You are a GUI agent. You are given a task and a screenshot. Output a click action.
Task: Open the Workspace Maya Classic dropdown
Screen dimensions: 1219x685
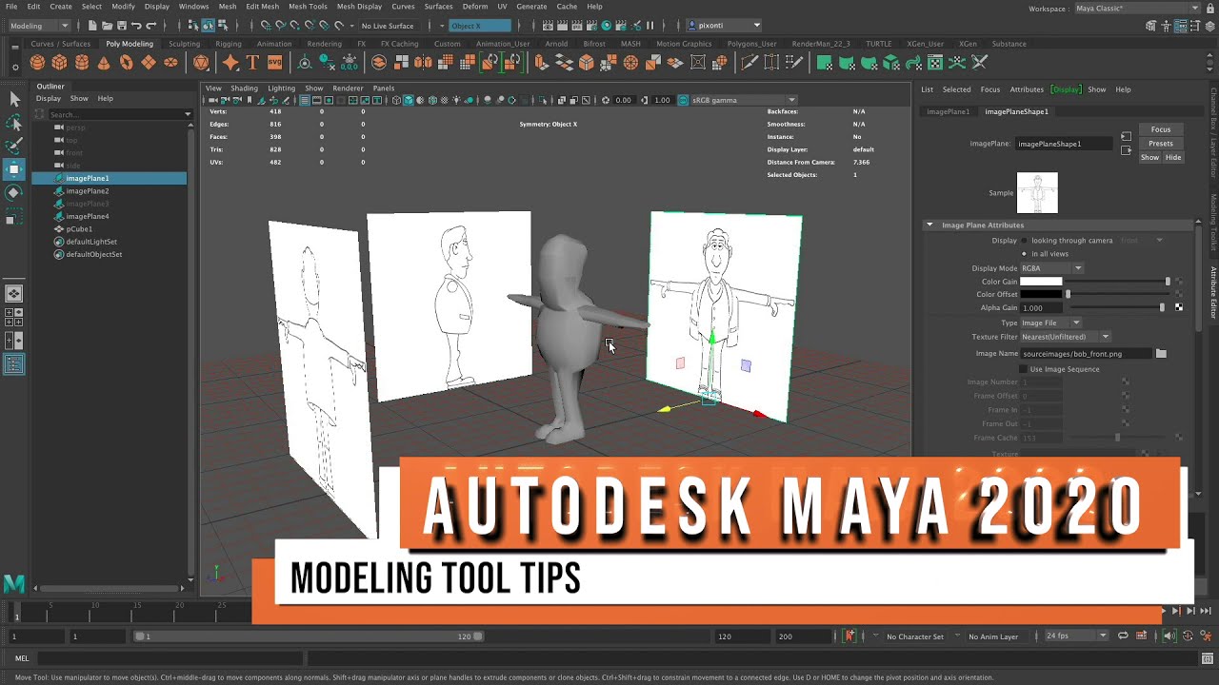[x=1137, y=9]
